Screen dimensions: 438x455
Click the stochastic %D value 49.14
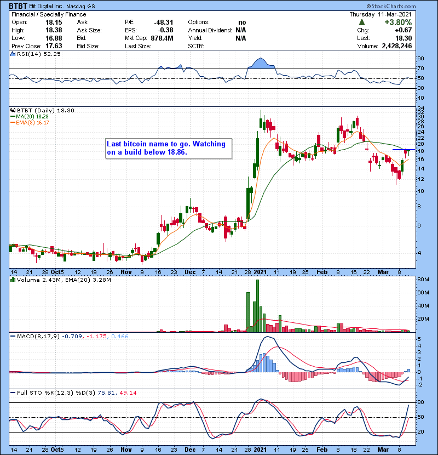pyautogui.click(x=128, y=393)
